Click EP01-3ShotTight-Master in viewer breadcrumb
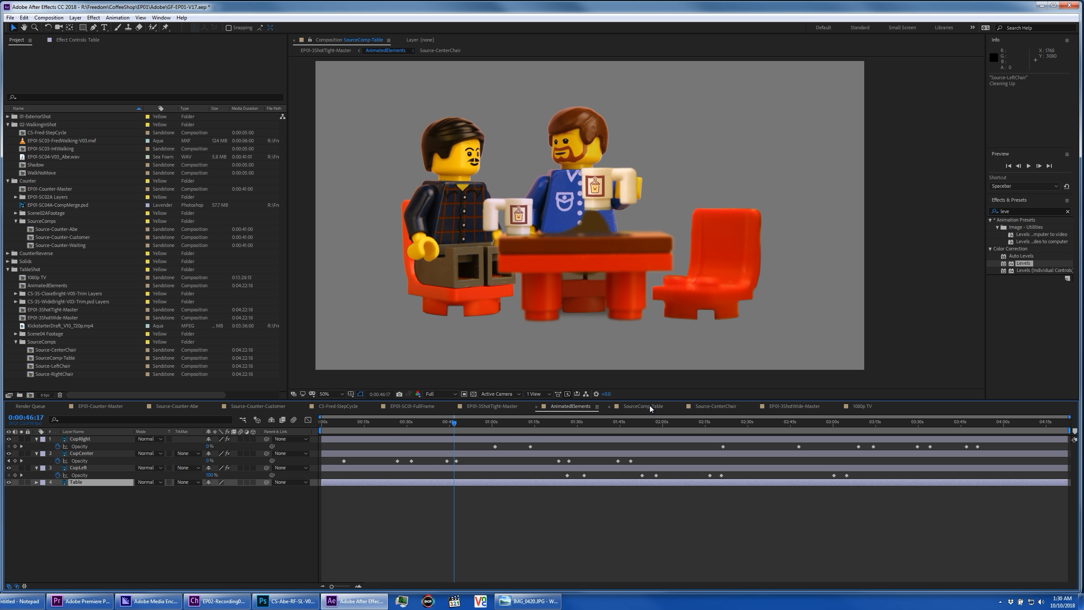Image resolution: width=1084 pixels, height=610 pixels. pos(326,50)
